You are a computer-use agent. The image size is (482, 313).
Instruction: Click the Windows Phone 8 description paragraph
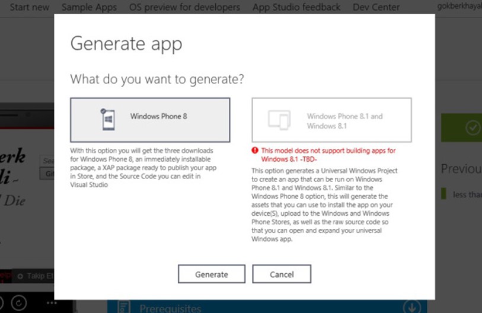(143, 168)
